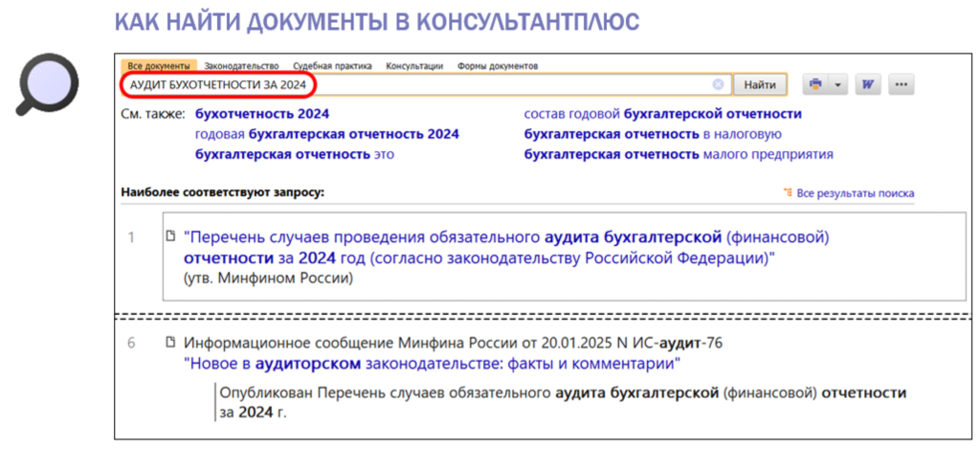Open Новое в аудиторском законодательстве link
Image resolution: width=980 pixels, height=449 pixels.
click(x=432, y=364)
